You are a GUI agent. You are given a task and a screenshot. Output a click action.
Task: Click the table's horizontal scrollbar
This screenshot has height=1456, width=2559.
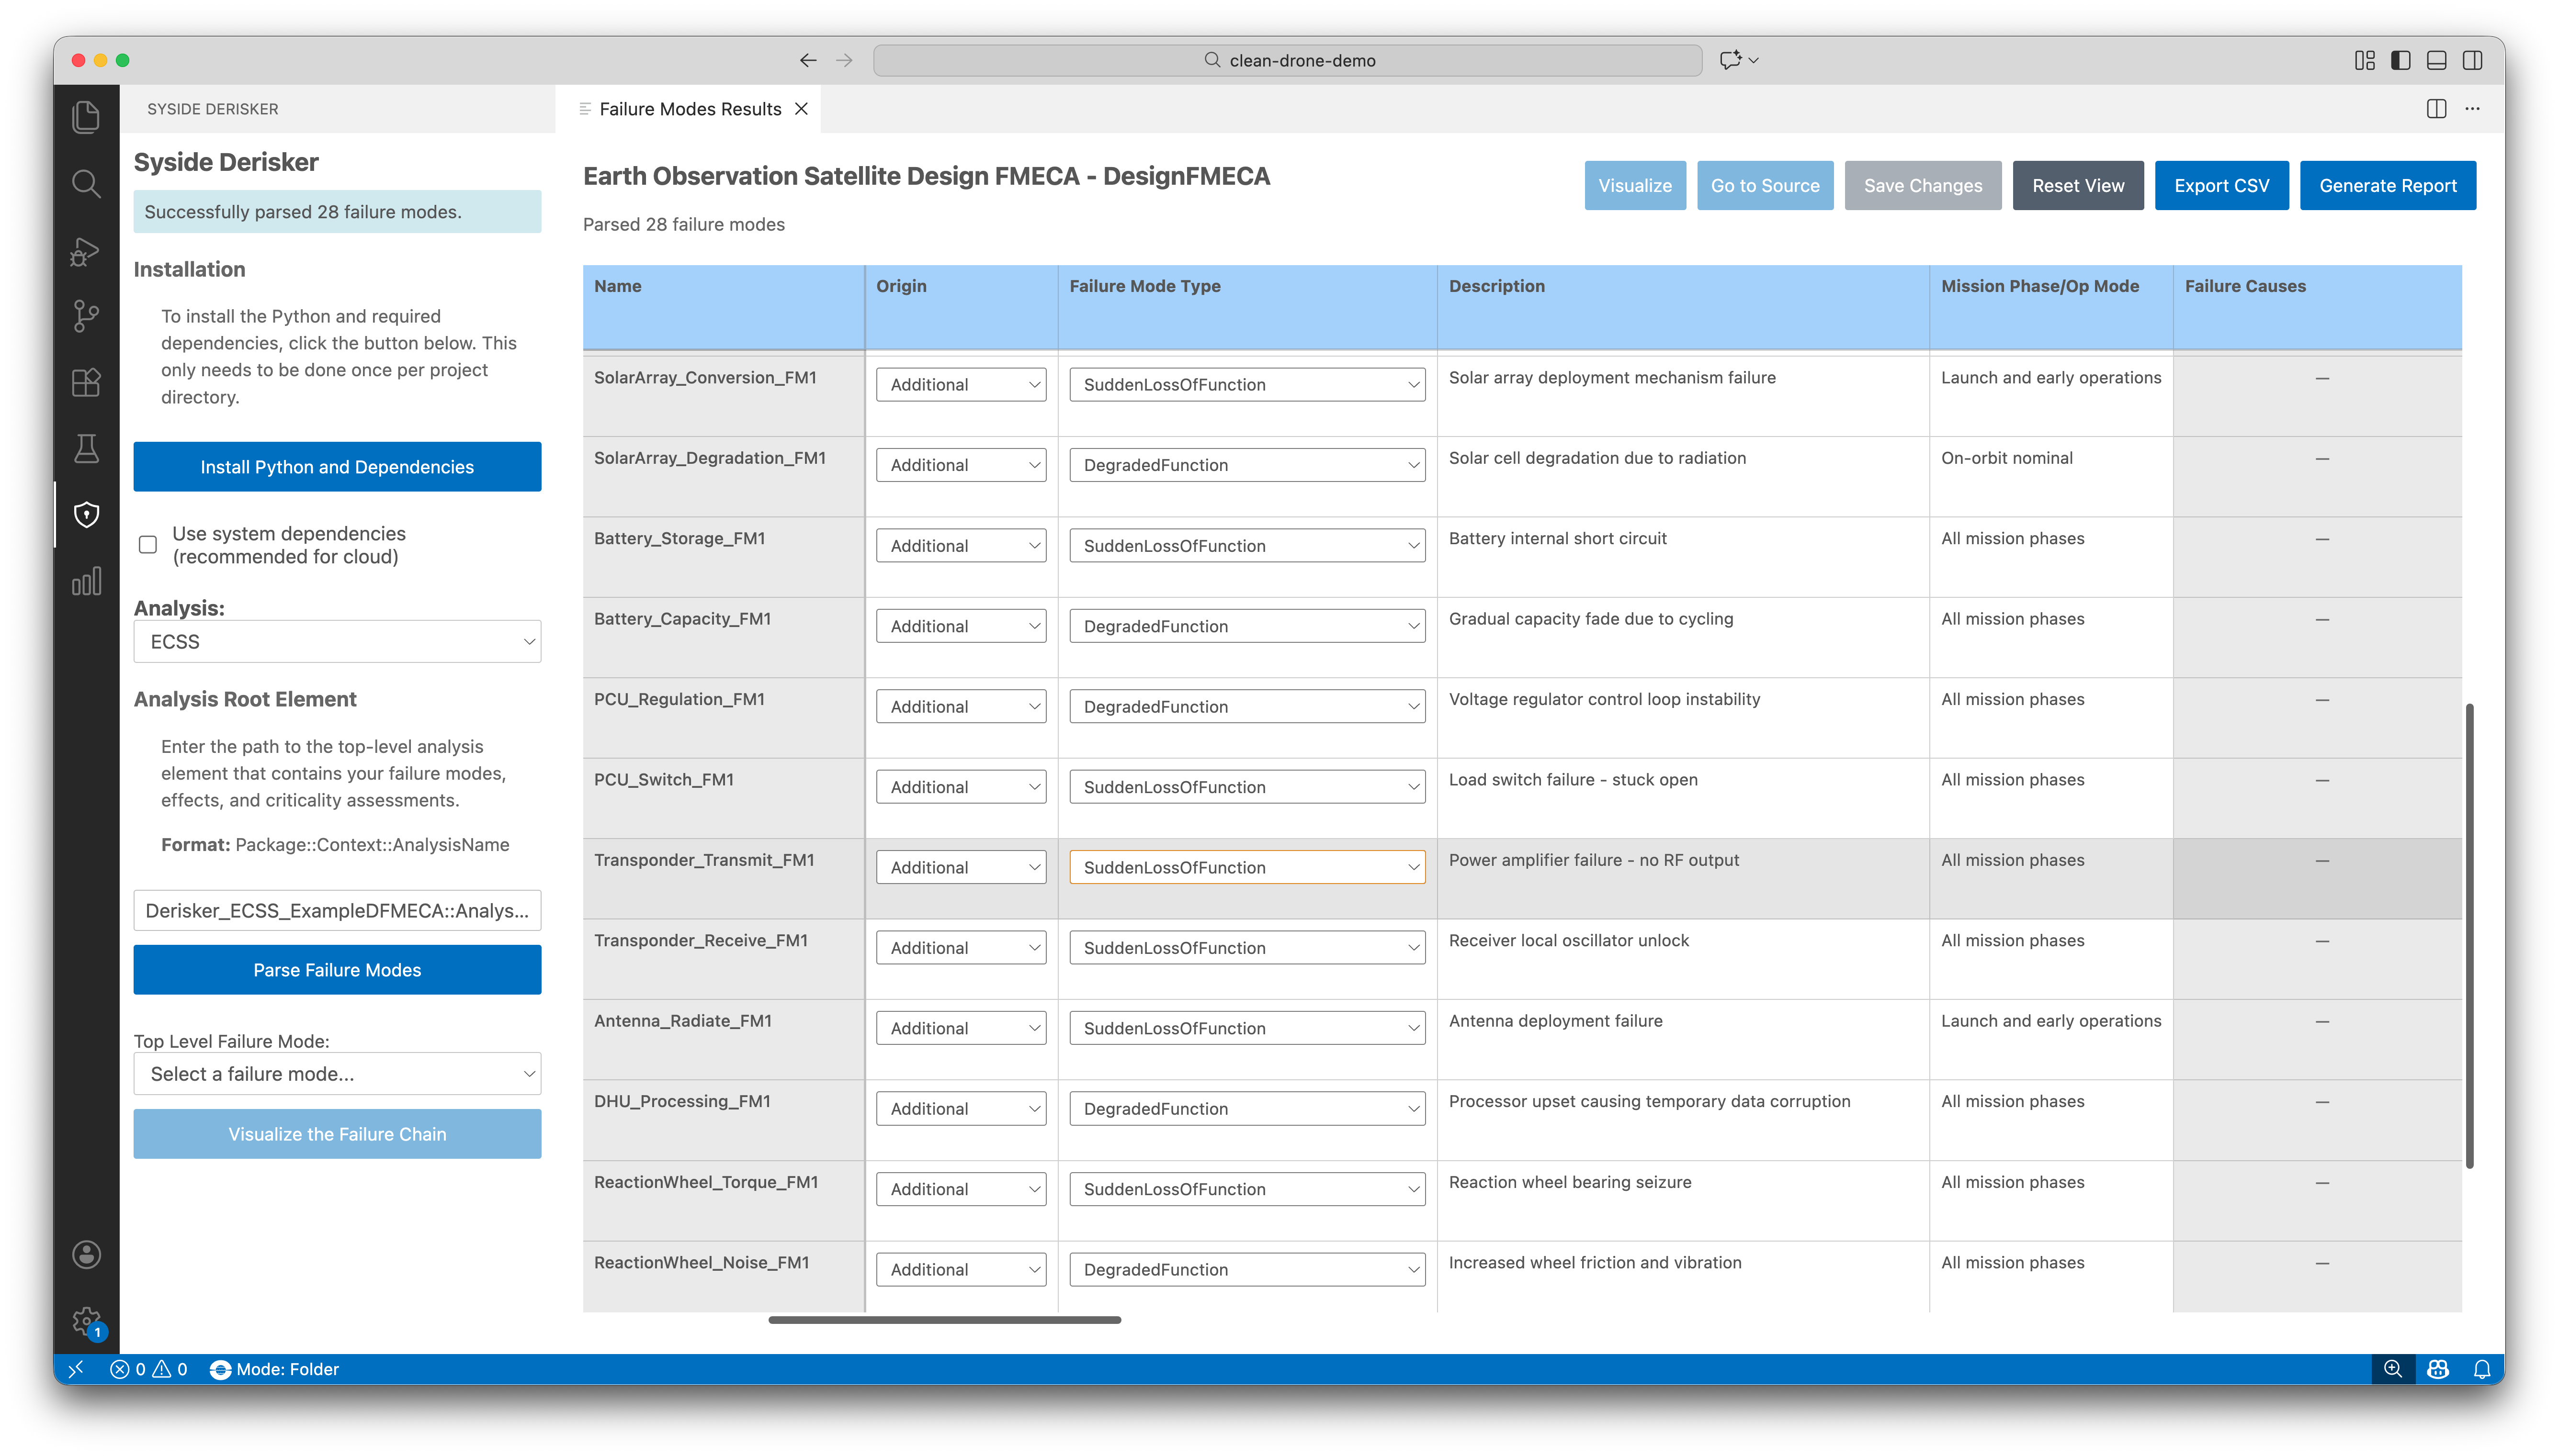943,1320
